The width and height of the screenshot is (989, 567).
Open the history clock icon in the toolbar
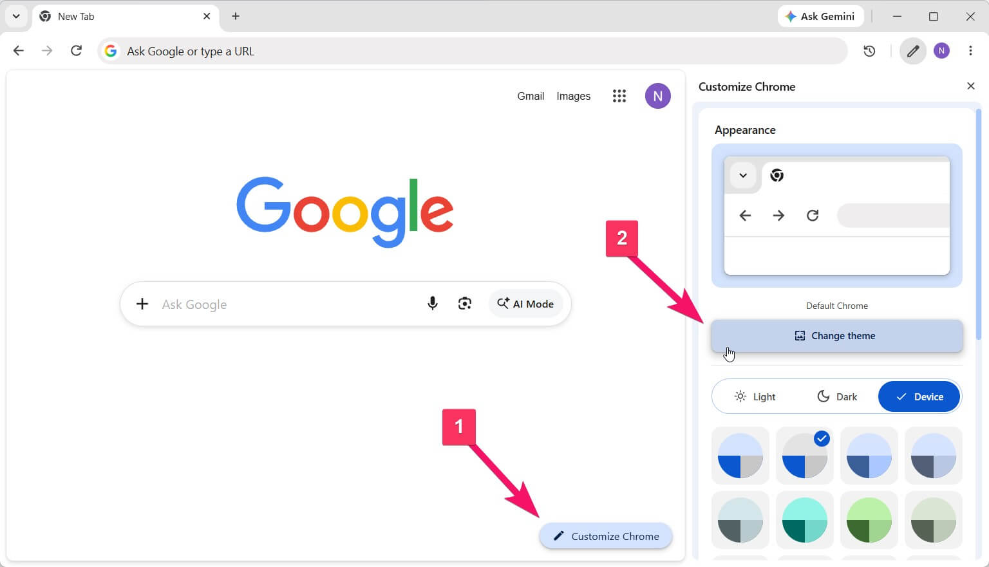coord(869,51)
